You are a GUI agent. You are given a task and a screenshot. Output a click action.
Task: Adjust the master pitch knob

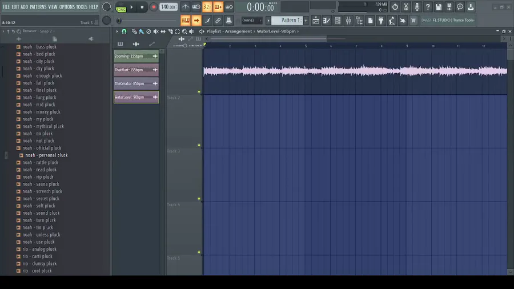(107, 21)
